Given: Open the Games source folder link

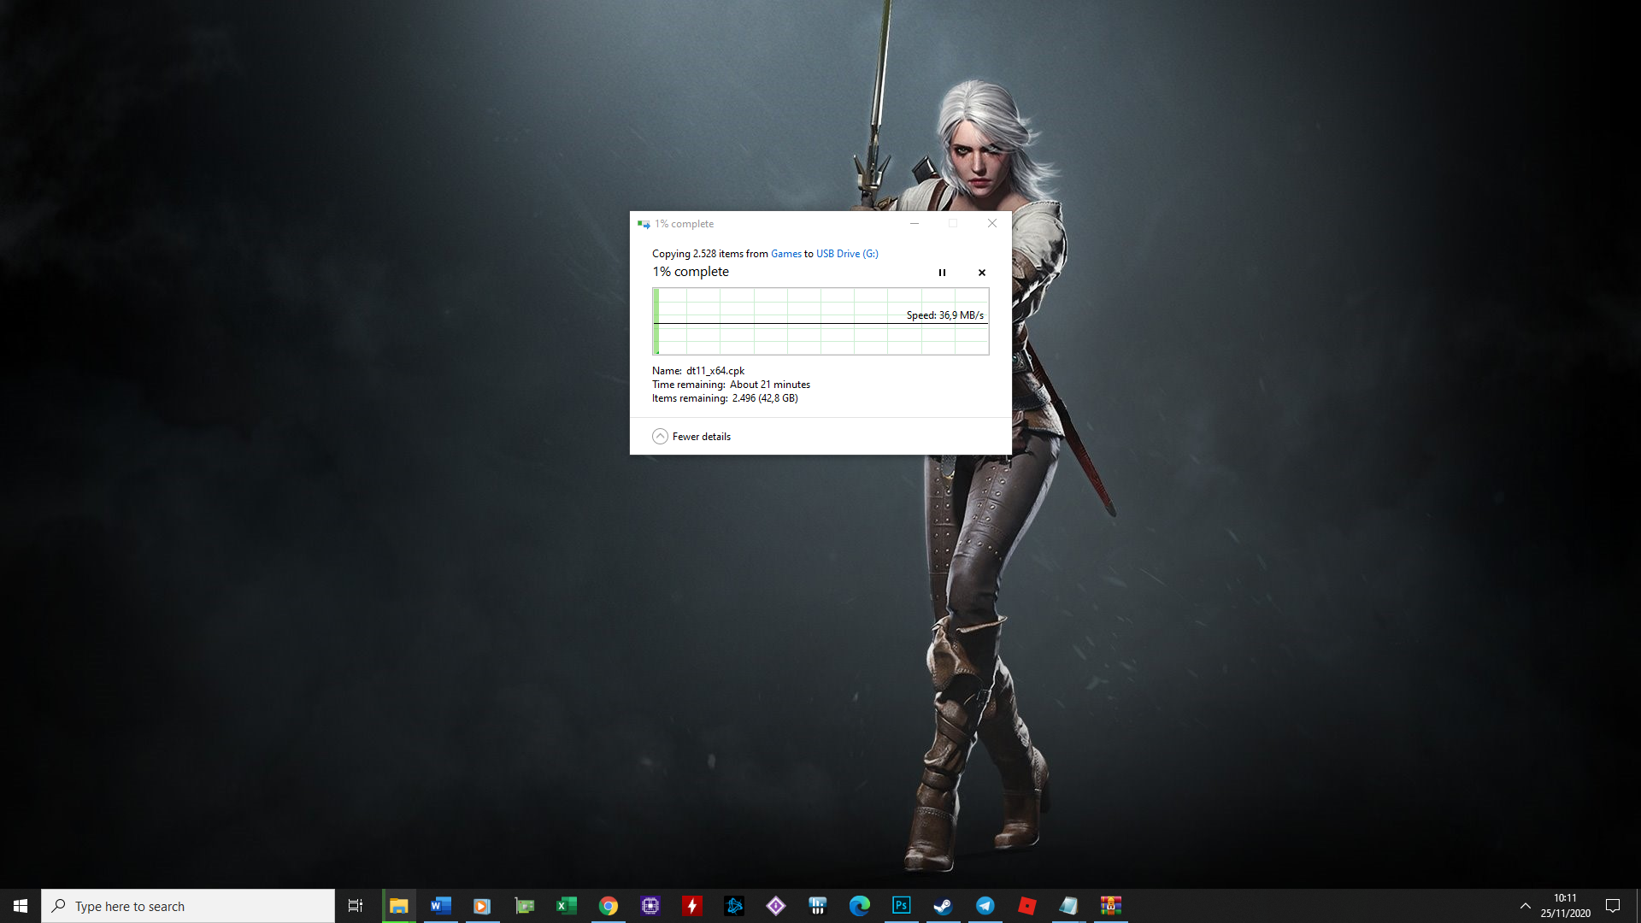Looking at the screenshot, I should (786, 254).
